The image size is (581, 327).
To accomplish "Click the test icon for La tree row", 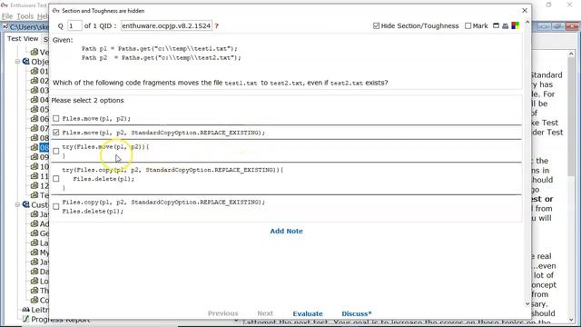I will 34,243.
